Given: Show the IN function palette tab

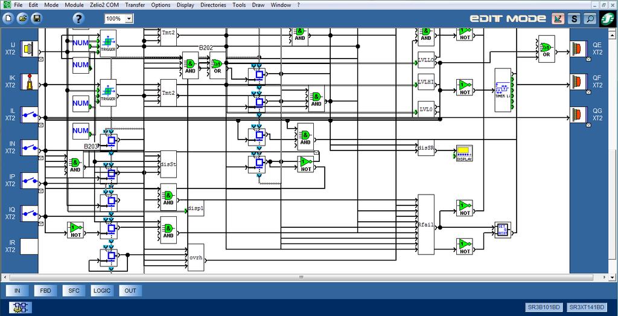Looking at the screenshot, I should (x=17, y=291).
